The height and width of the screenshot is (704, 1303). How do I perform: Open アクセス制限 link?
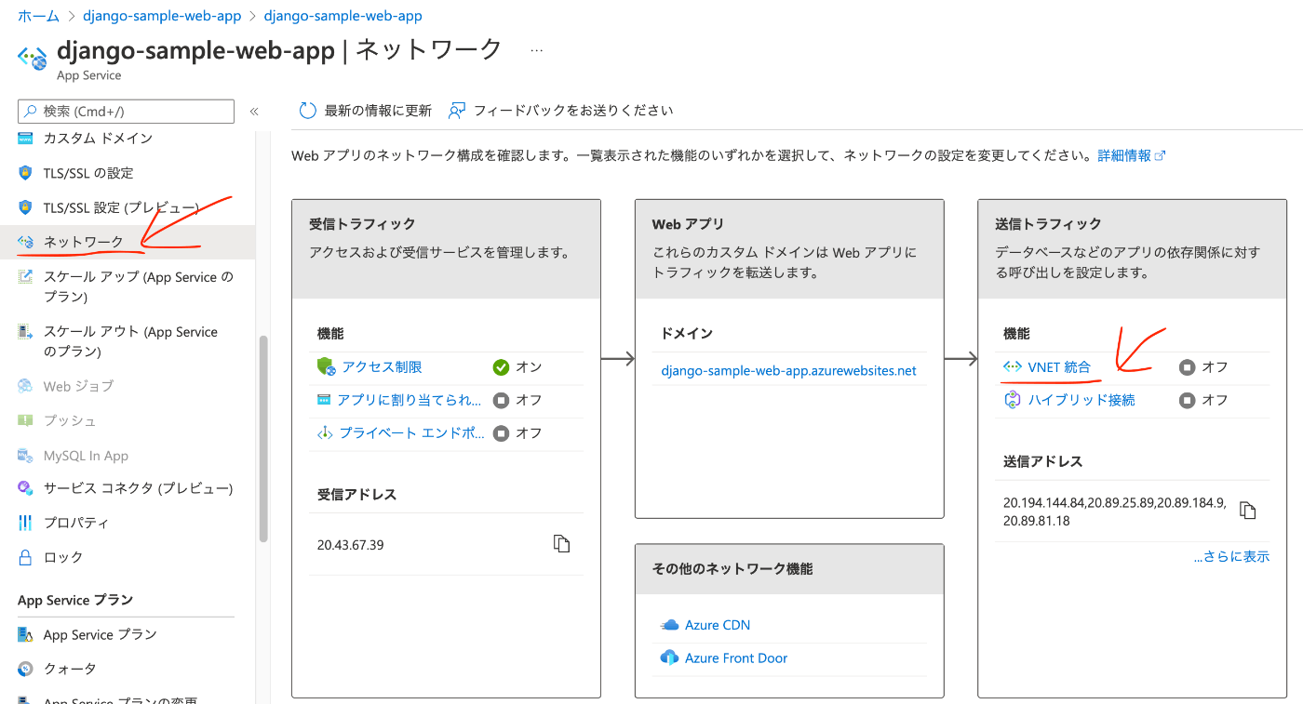[x=382, y=367]
